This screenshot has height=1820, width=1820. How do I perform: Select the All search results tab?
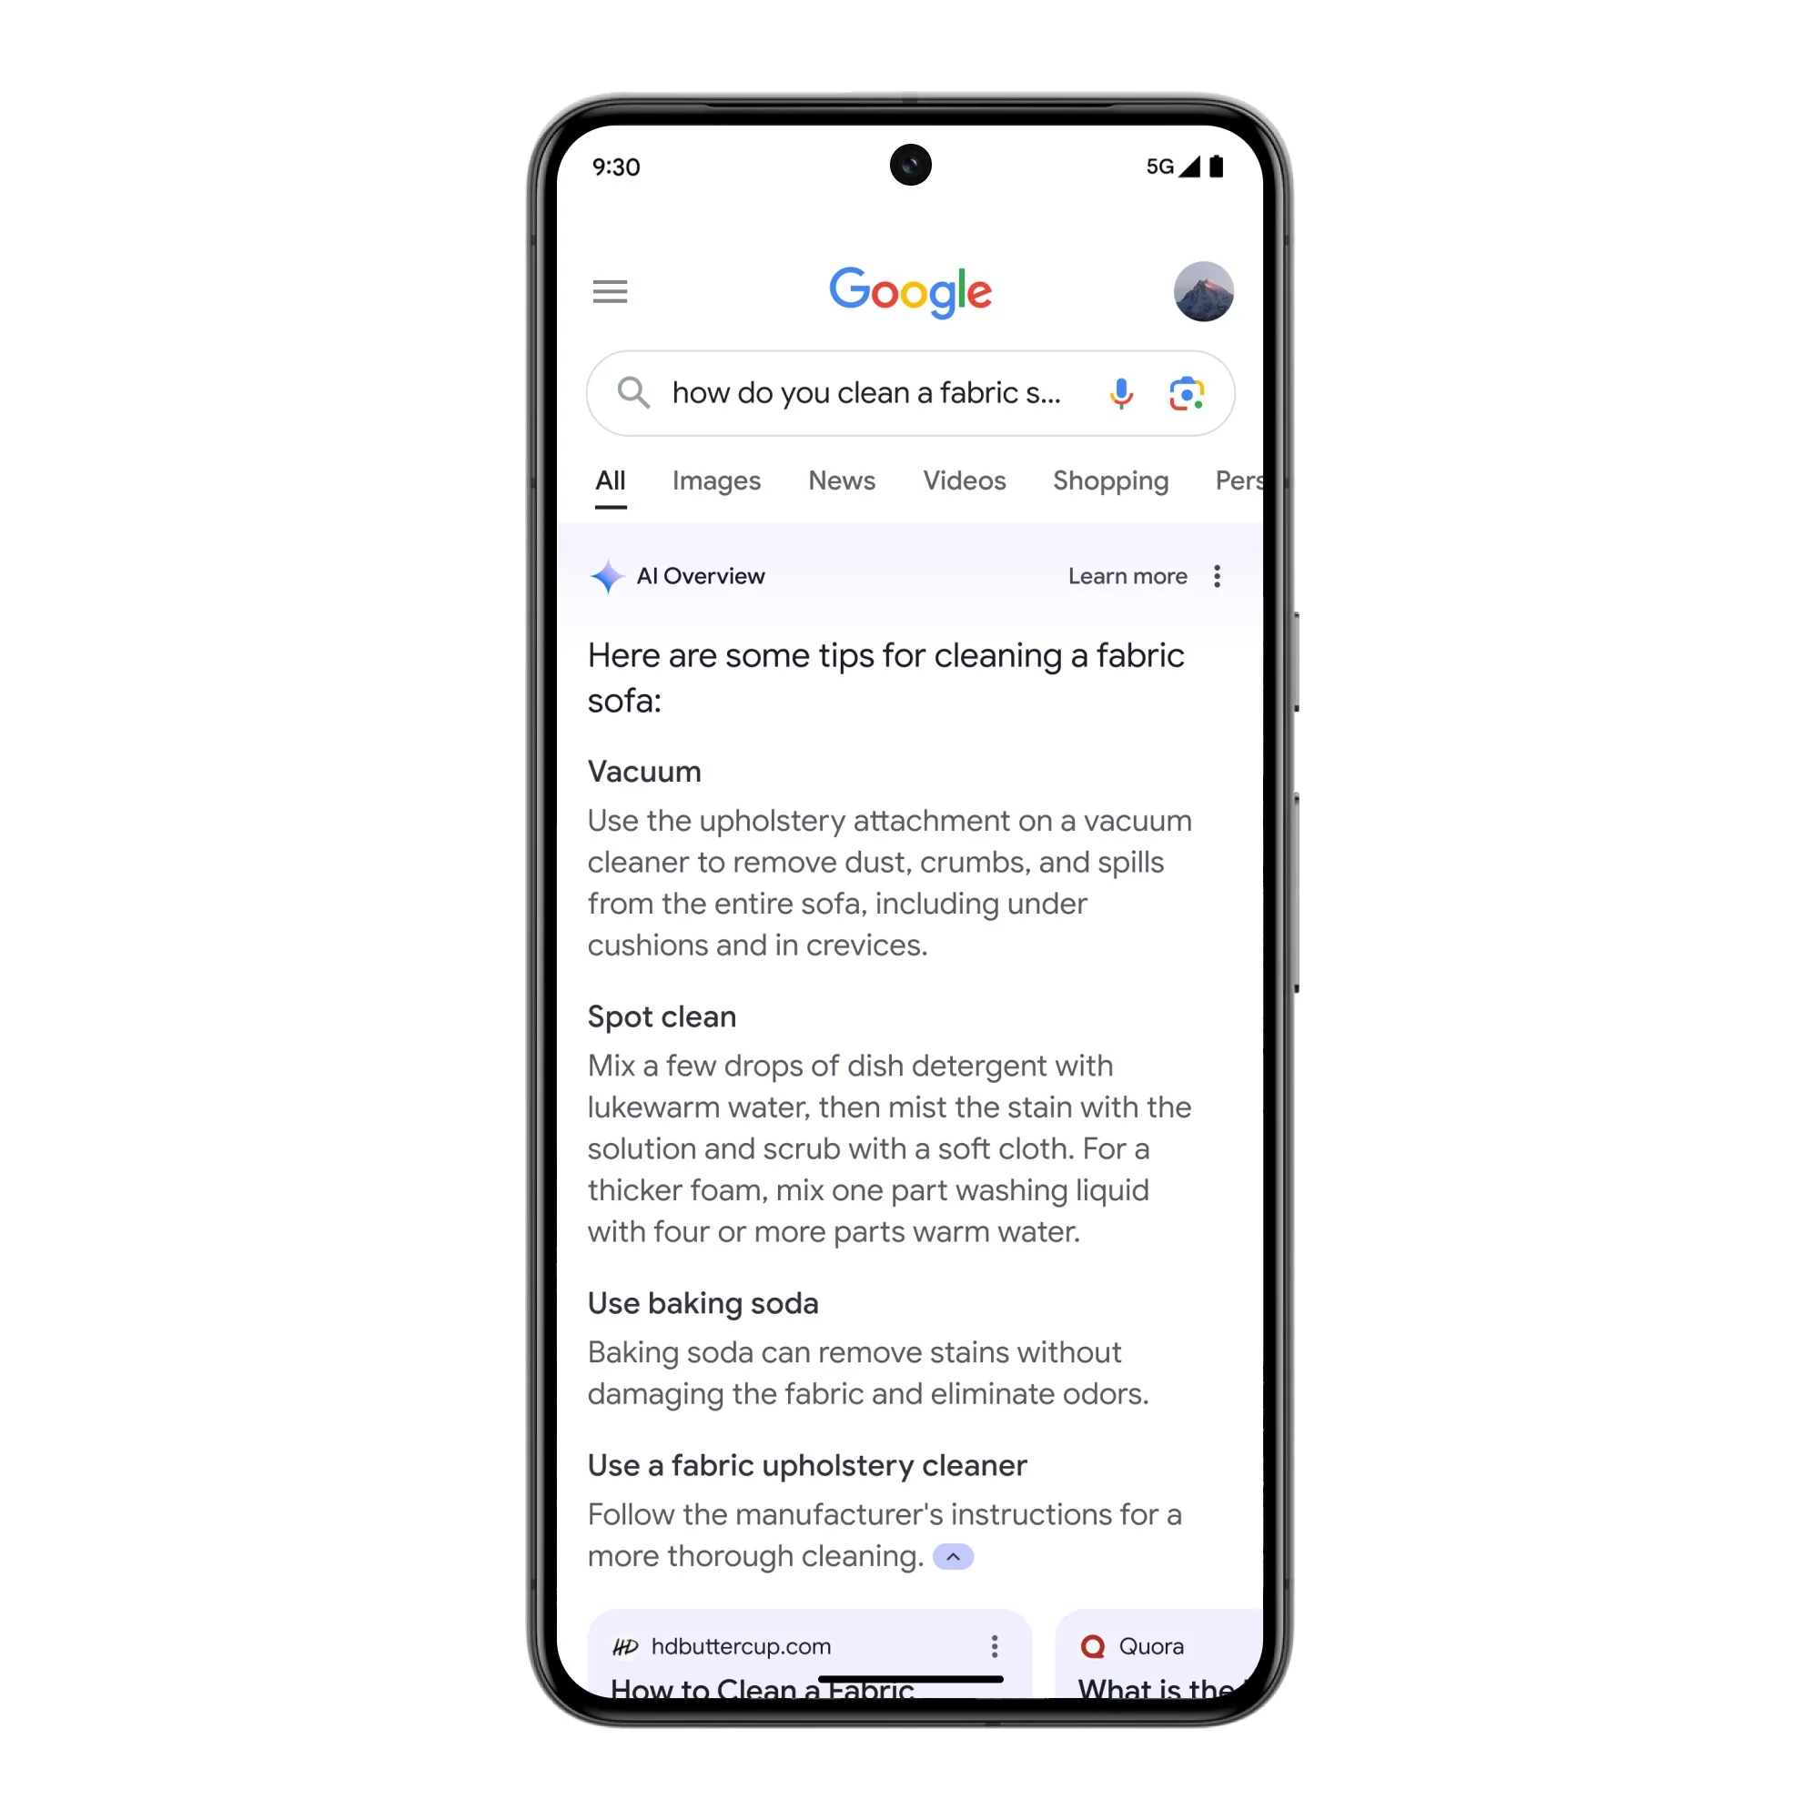point(610,480)
